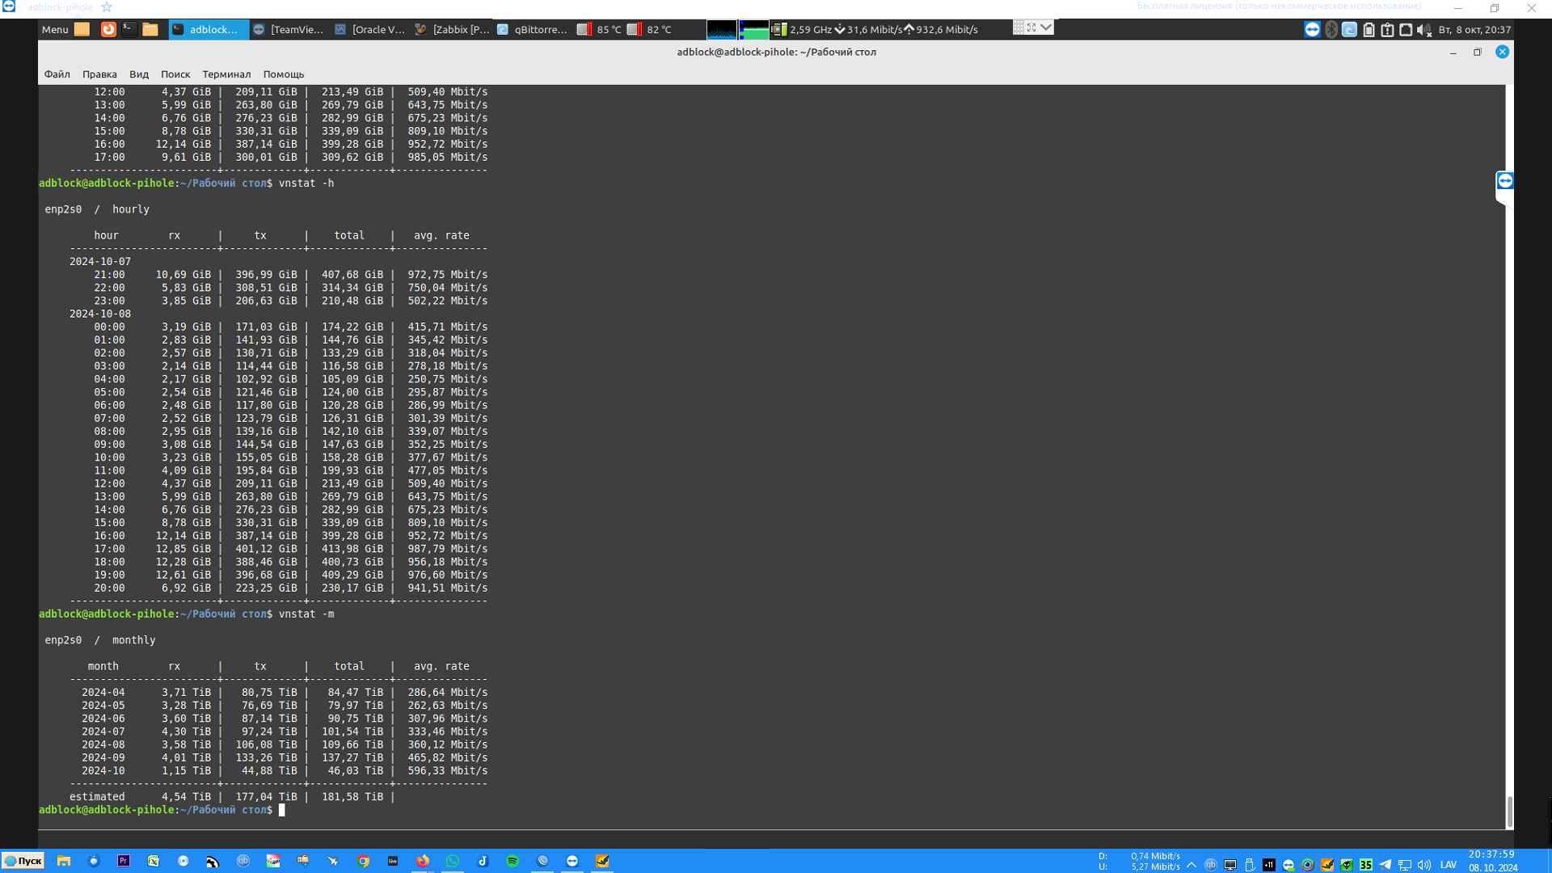Launch Firefox from the remote panel
1552x873 pixels.
point(108,29)
